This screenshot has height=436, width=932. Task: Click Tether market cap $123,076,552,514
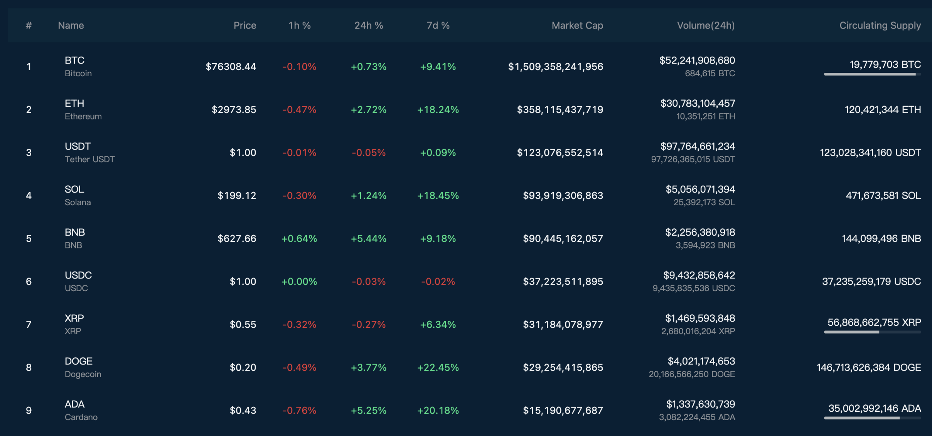(x=560, y=153)
